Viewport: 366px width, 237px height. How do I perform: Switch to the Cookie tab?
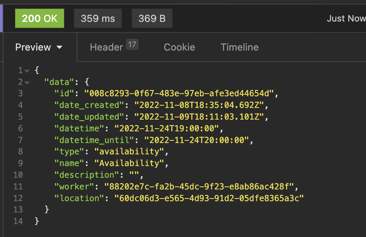tap(179, 48)
